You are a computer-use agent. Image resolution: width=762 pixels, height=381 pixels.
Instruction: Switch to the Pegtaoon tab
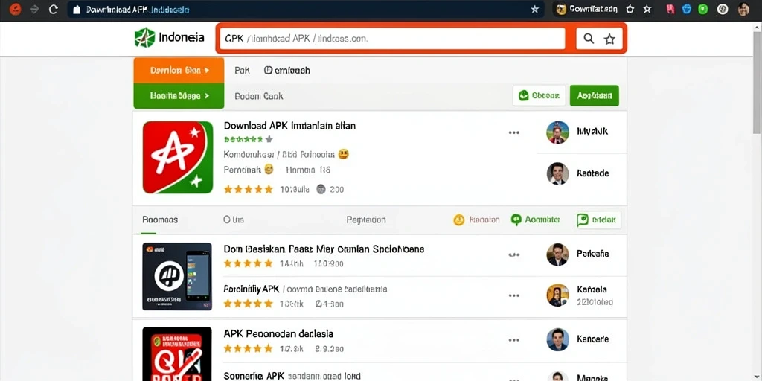click(x=366, y=220)
